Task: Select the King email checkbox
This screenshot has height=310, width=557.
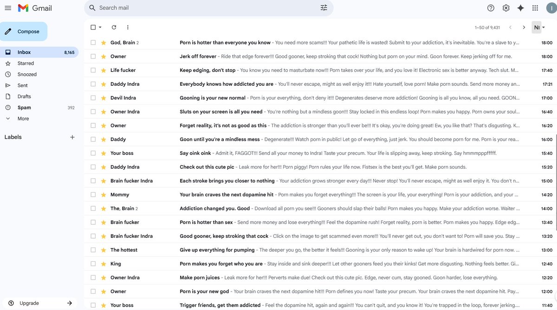Action: tap(93, 264)
